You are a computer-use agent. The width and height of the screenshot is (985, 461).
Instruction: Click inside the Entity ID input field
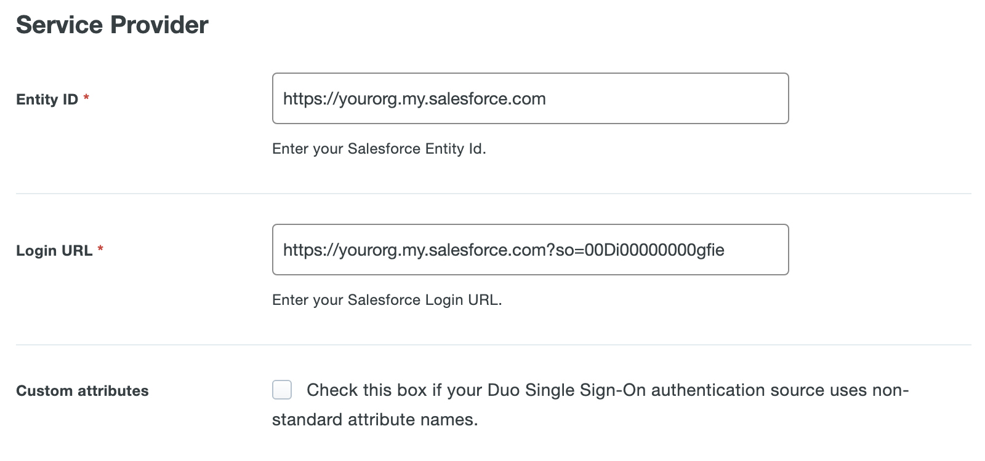tap(529, 98)
